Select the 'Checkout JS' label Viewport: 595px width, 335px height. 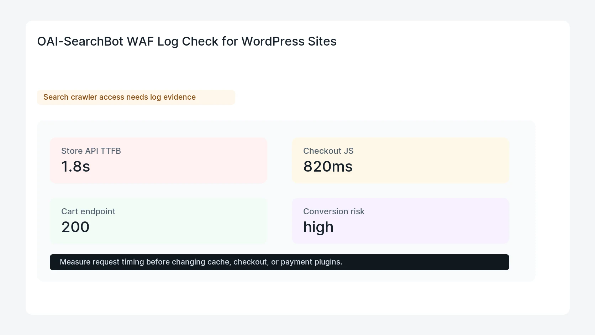[328, 151]
